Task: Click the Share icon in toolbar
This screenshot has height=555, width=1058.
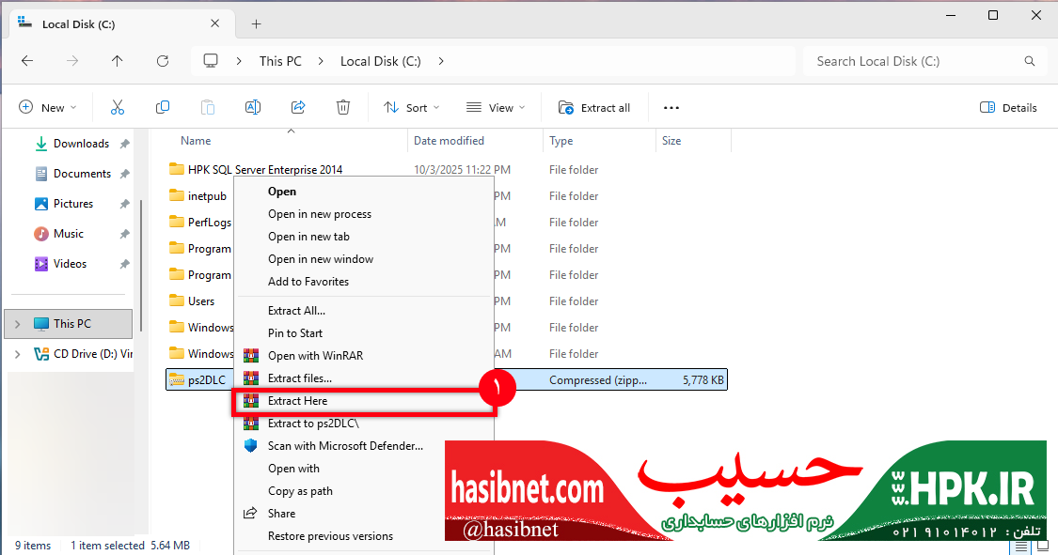Action: coord(298,108)
